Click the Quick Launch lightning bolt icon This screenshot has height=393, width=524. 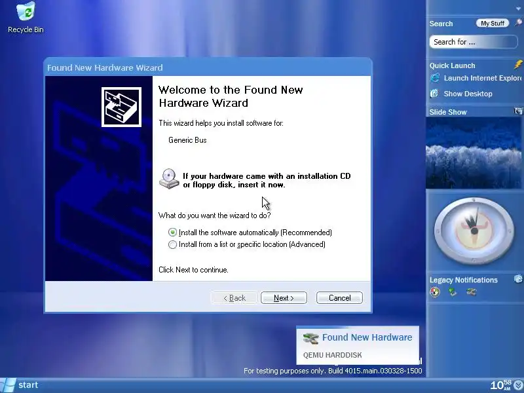click(518, 64)
